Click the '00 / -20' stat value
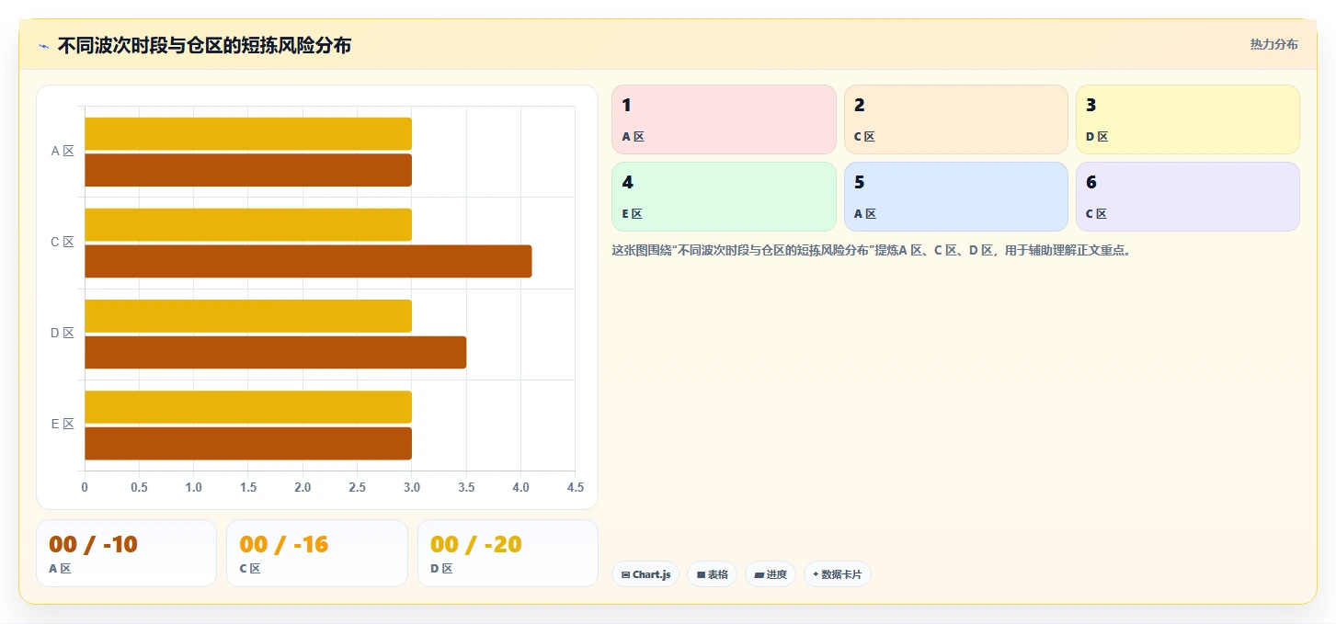 coord(476,545)
